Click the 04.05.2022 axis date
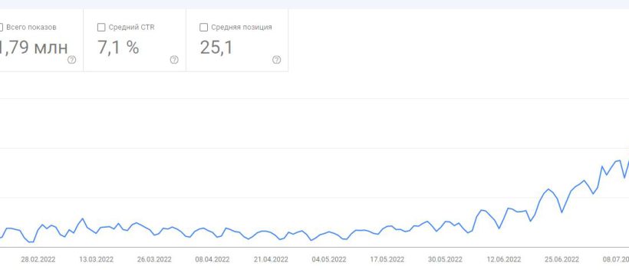Viewport: 629px width, 276px height. click(x=329, y=260)
